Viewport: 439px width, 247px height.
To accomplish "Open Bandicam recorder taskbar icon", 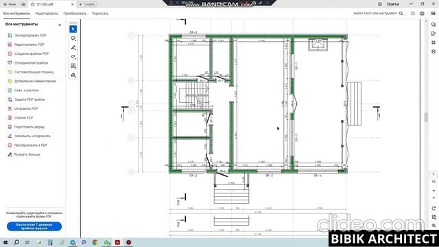I will point(129,242).
